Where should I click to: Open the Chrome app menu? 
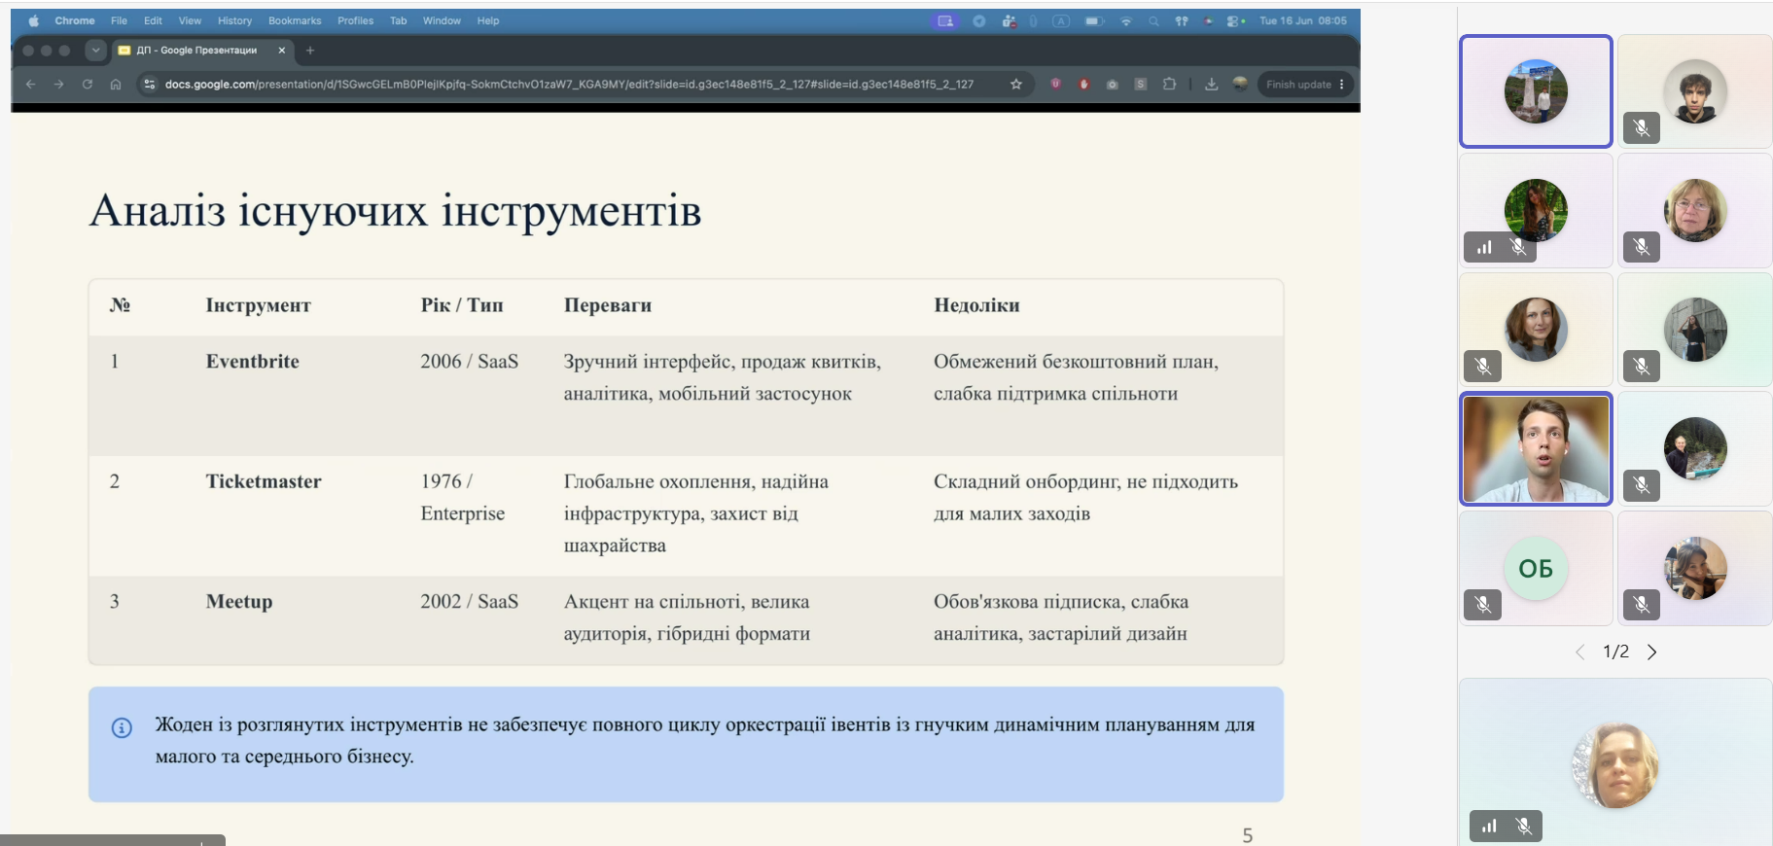[75, 20]
